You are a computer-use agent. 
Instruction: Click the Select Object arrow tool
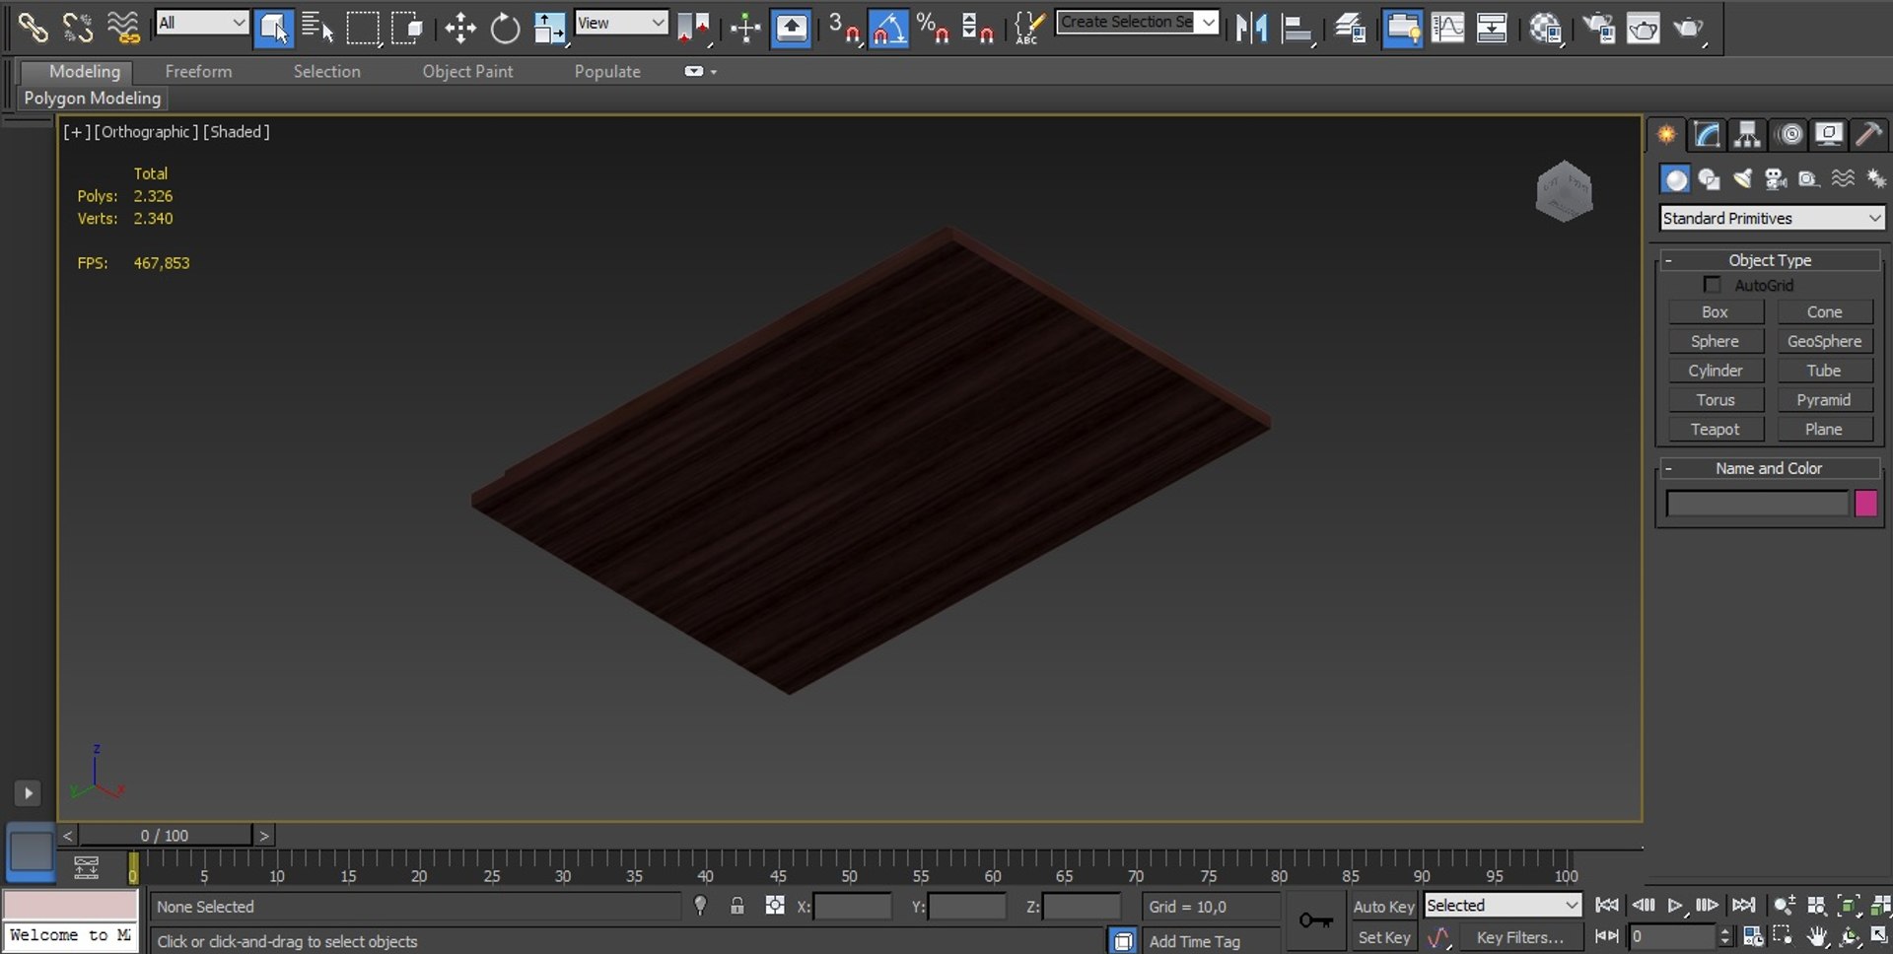click(273, 29)
